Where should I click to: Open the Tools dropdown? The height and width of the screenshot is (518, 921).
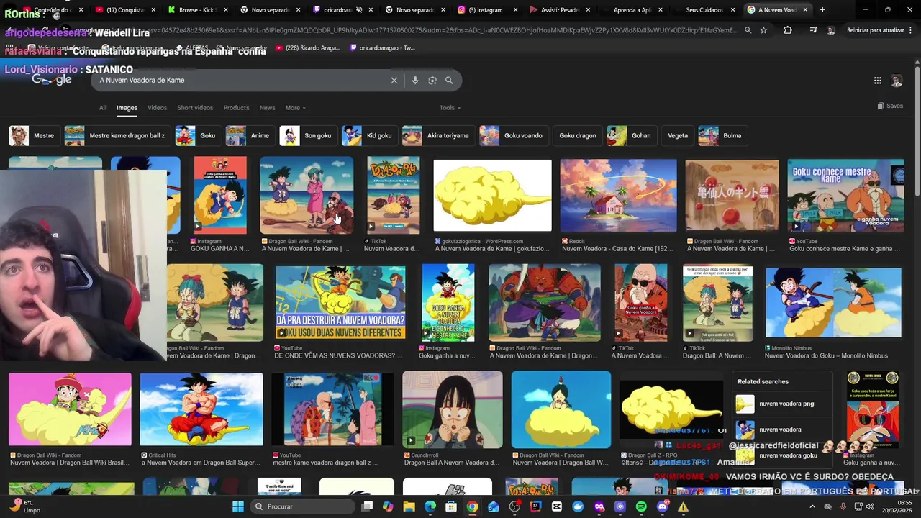click(450, 108)
